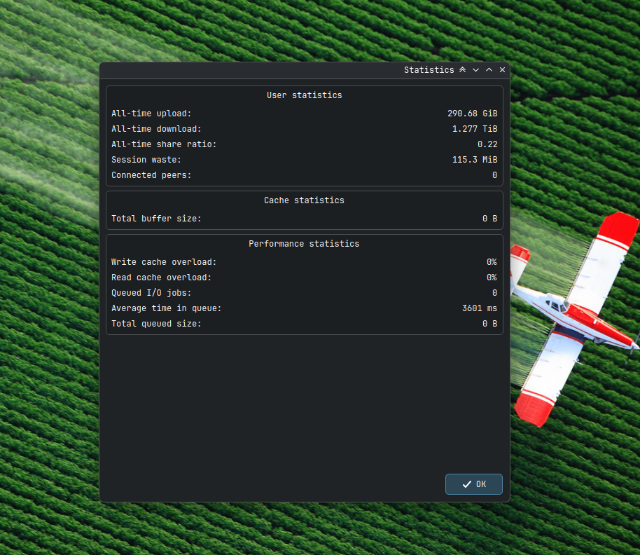This screenshot has height=555, width=640.
Task: Click the Performance statistics heading
Action: pyautogui.click(x=304, y=244)
